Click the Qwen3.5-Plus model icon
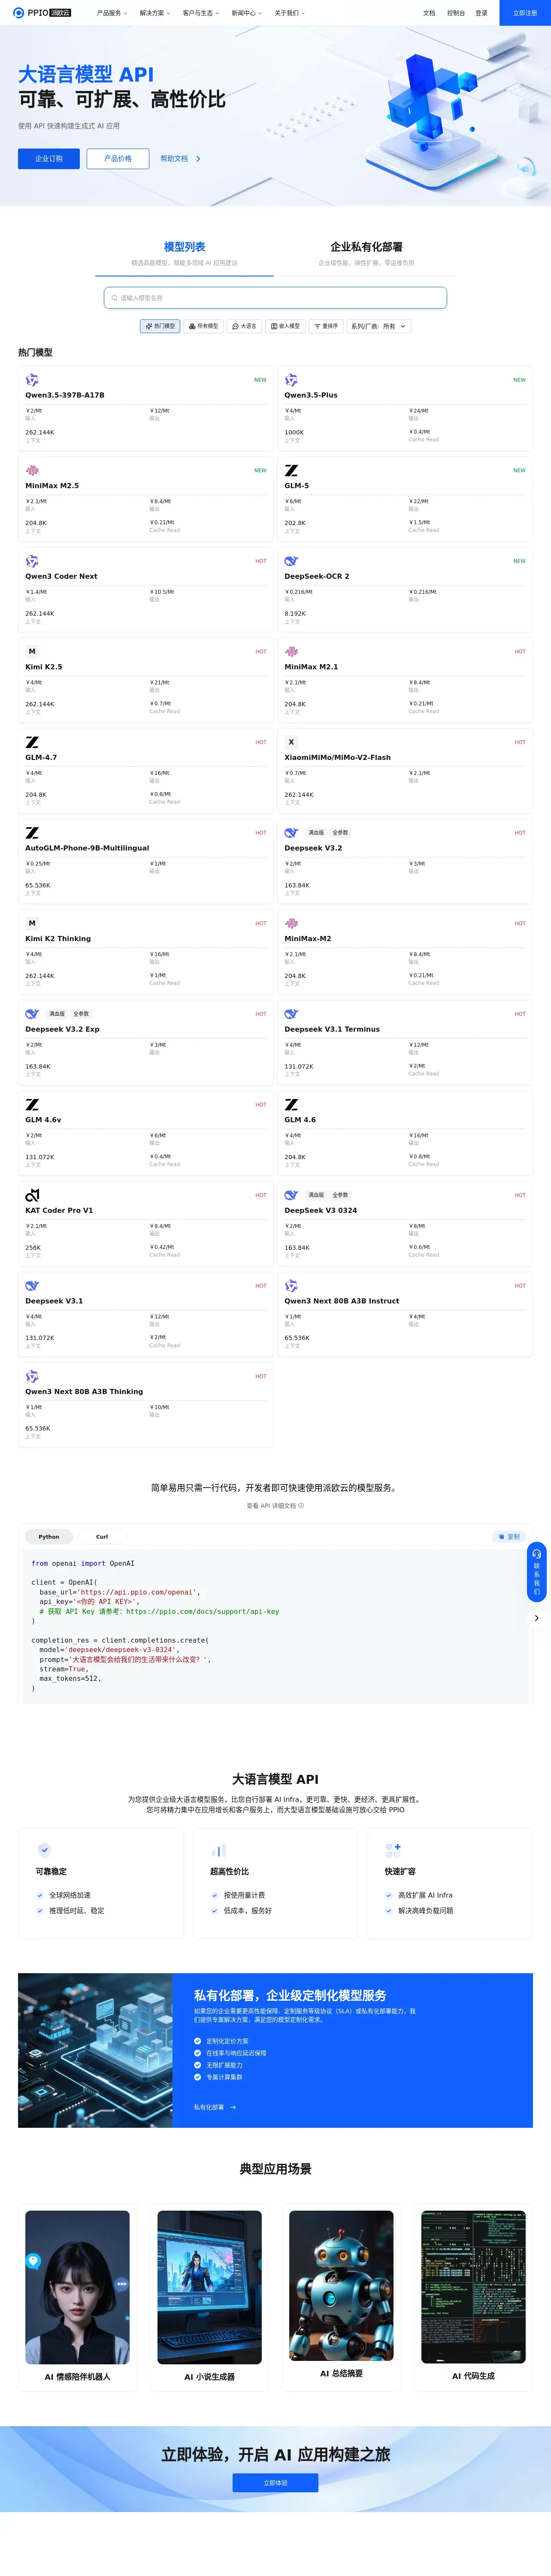551x2576 pixels. [291, 380]
